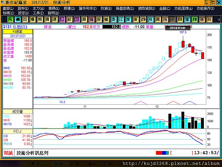Click the magenta 選 toolbar icon
The height and width of the screenshot is (167, 222).
pos(62,19)
